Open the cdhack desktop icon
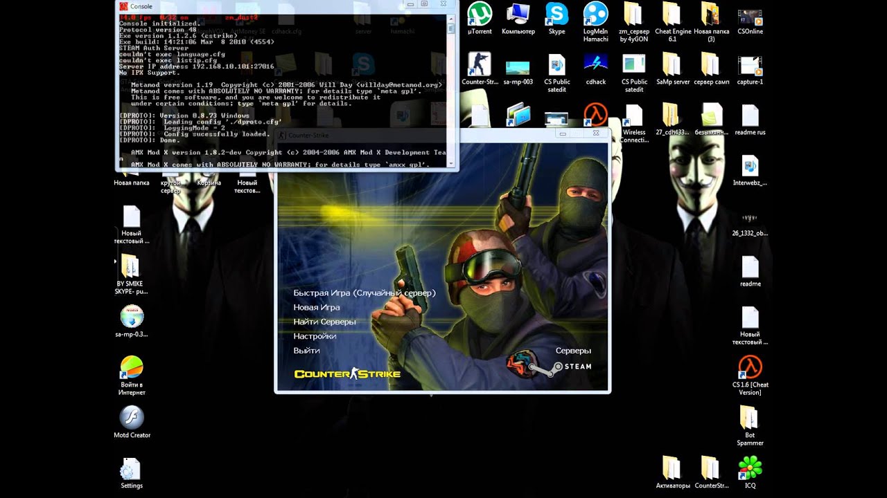This screenshot has height=498, width=887. click(595, 68)
